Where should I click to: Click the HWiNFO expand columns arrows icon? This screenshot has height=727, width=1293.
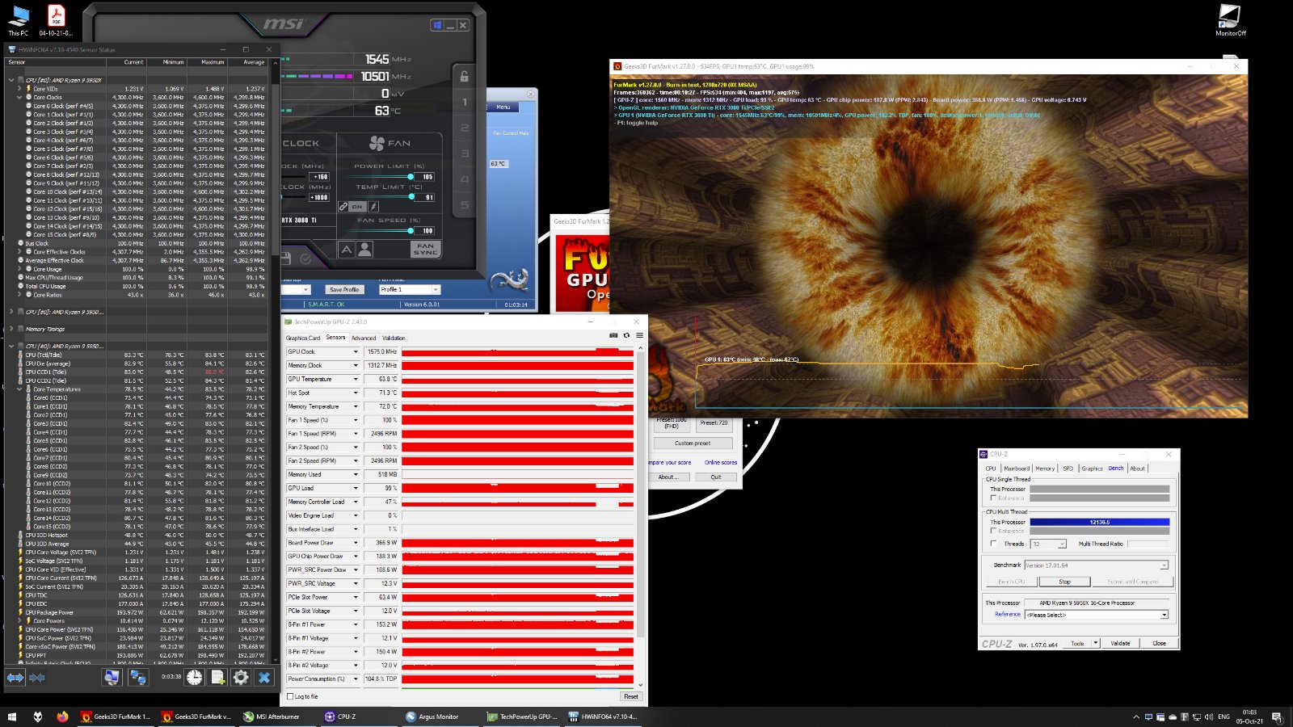[x=15, y=678]
